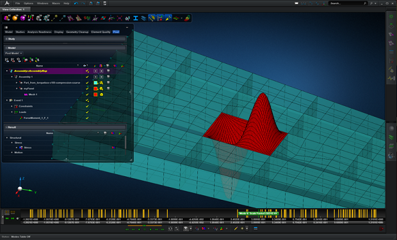Image resolution: width=397 pixels, height=240 pixels.
Task: Click the Study section header bar
Action: (65, 39)
